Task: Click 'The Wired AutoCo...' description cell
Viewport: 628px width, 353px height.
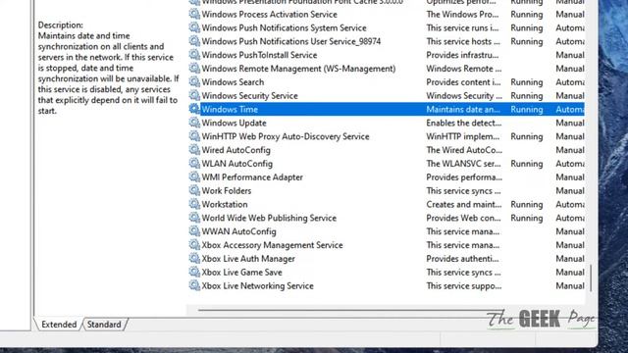Action: coord(464,150)
